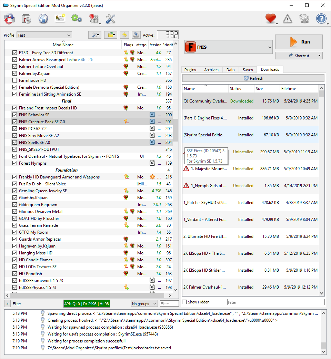Click the mod list vertical scrollbar thumb
The height and width of the screenshot is (359, 331).
tap(176, 130)
